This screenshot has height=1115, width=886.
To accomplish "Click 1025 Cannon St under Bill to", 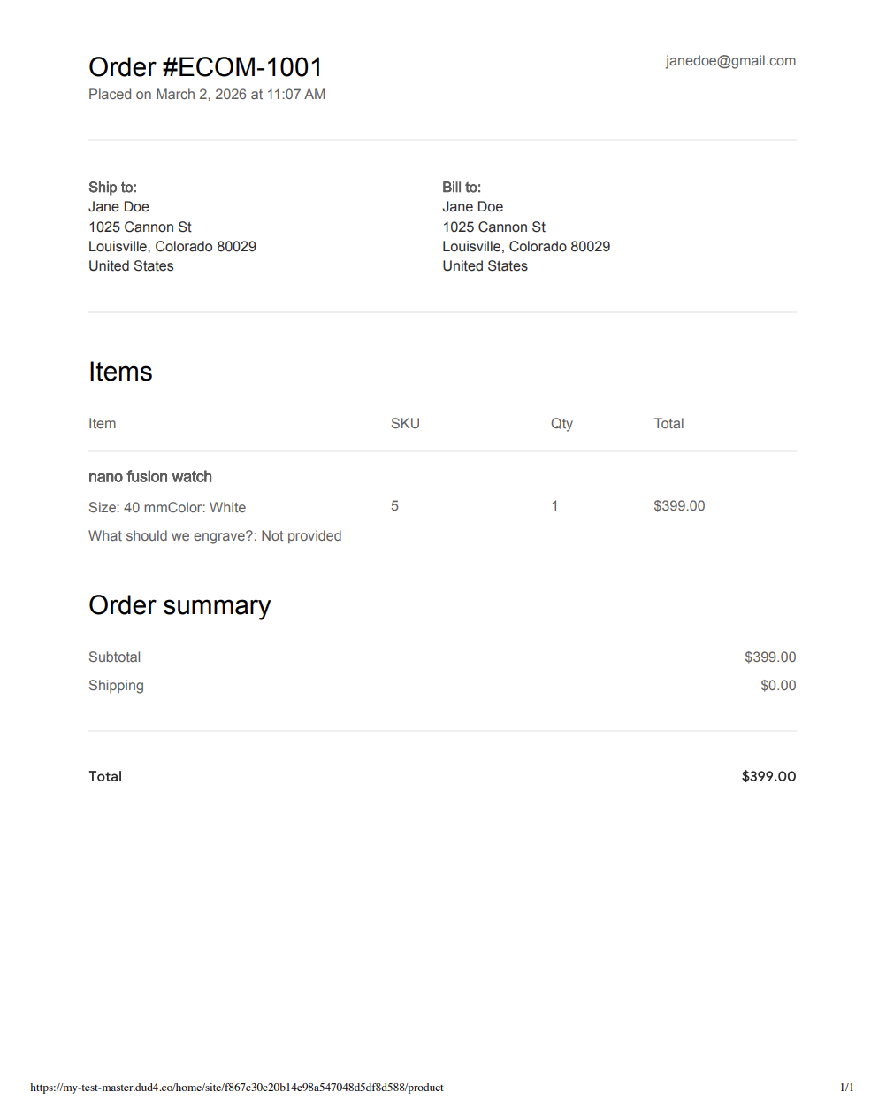I will [493, 227].
